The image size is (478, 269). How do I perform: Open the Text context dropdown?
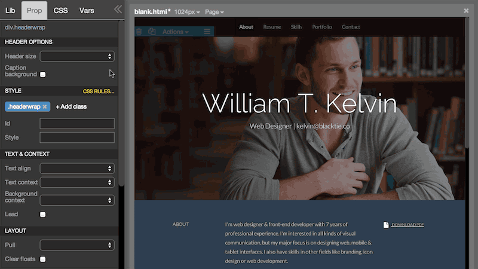click(x=77, y=182)
